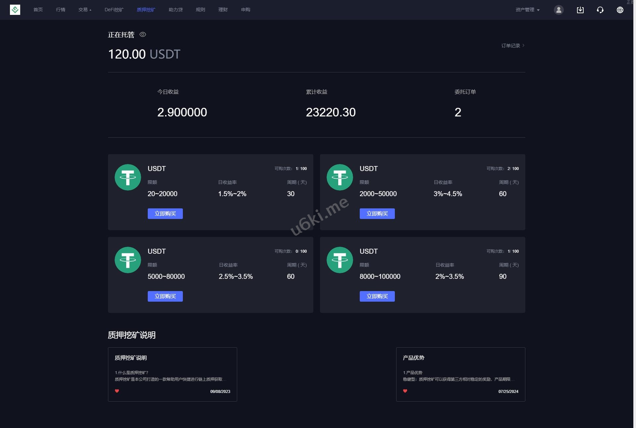Click 立即购买 for the 2000~50000 plan
The width and height of the screenshot is (636, 428).
click(x=377, y=214)
